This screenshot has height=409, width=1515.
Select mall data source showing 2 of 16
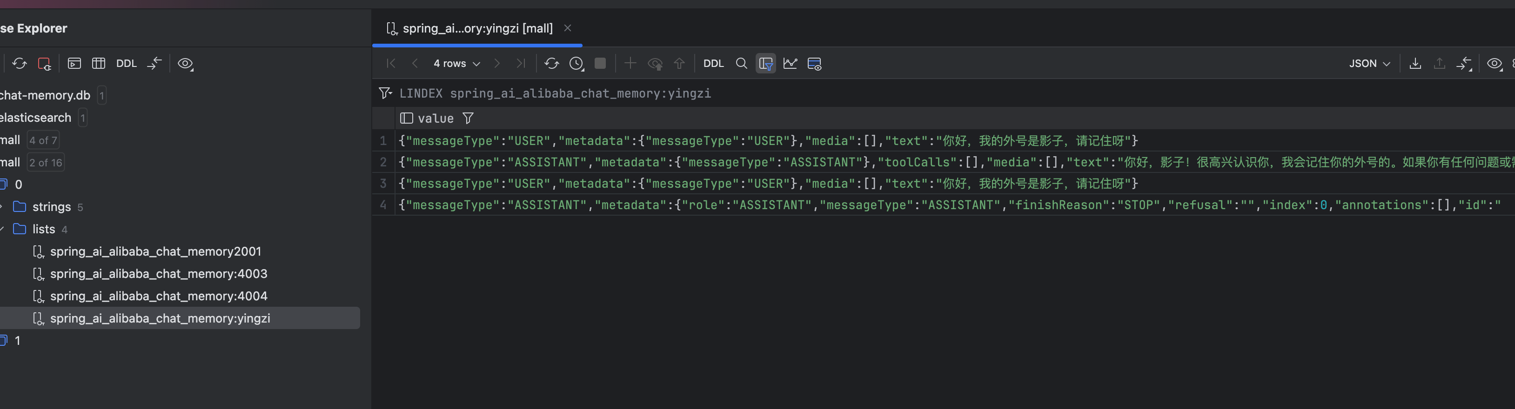tap(10, 162)
